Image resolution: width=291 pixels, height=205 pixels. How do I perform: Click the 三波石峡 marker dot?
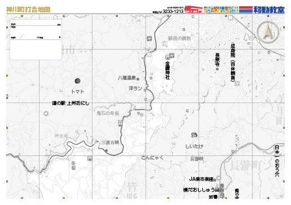click(106, 150)
